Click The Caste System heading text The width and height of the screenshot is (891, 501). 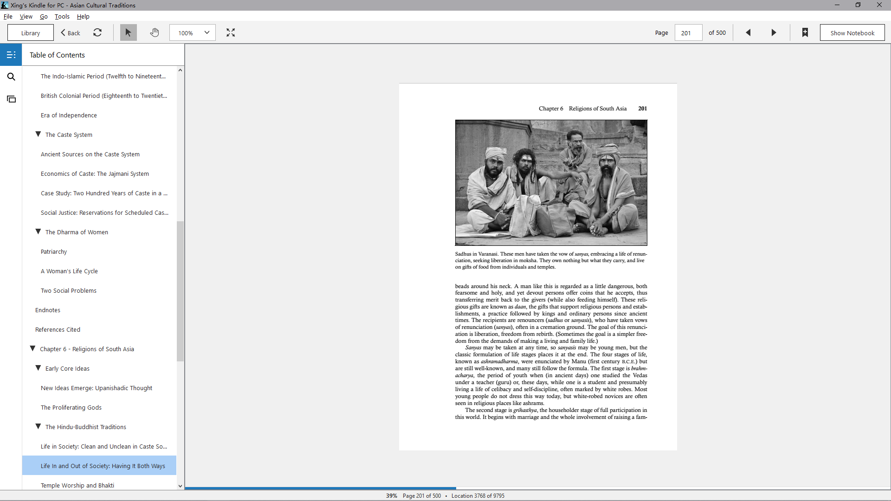coord(69,135)
